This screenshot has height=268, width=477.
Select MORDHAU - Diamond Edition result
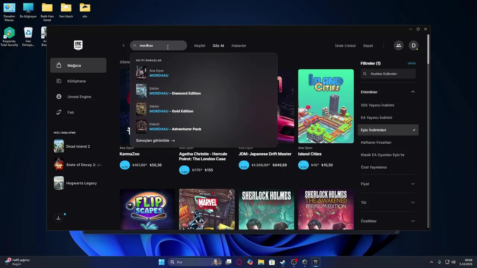[203, 91]
